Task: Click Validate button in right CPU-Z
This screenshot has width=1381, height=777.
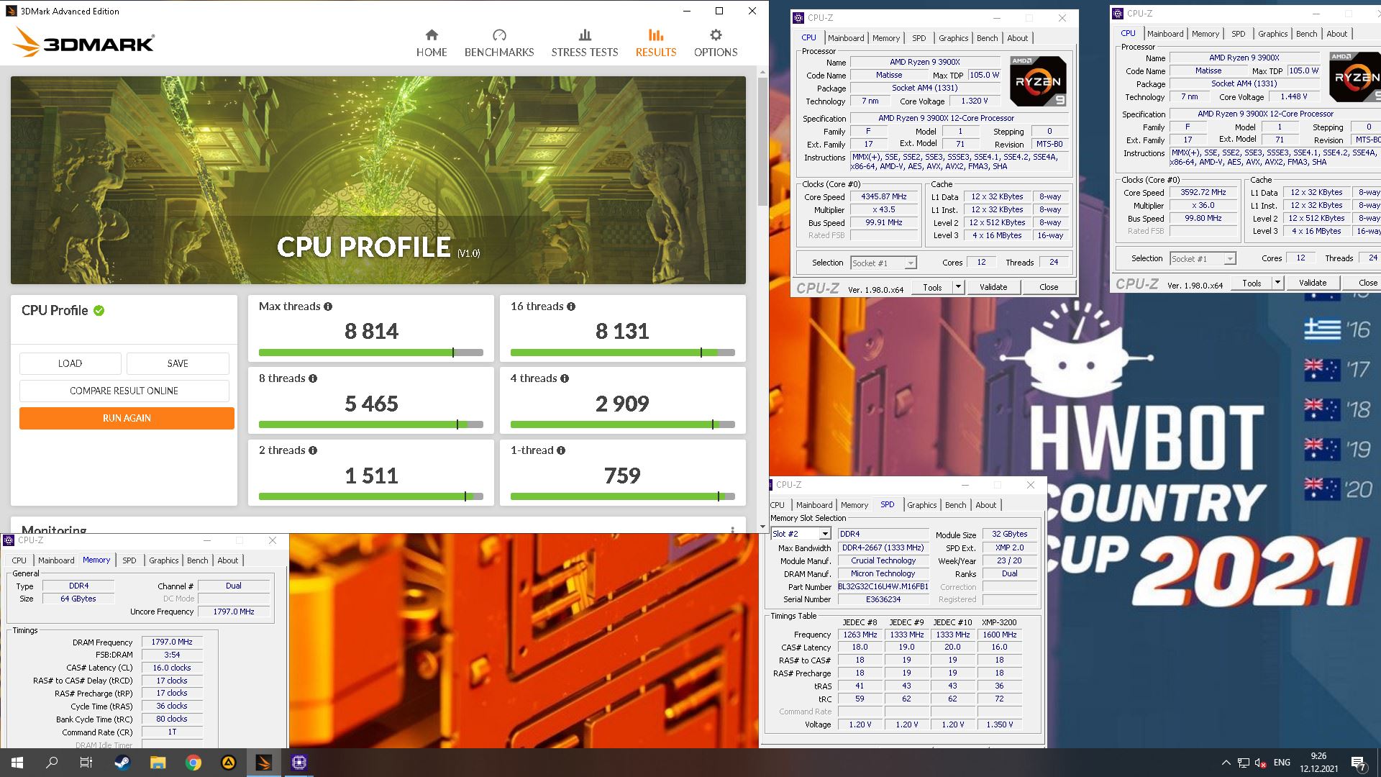Action: click(1313, 283)
